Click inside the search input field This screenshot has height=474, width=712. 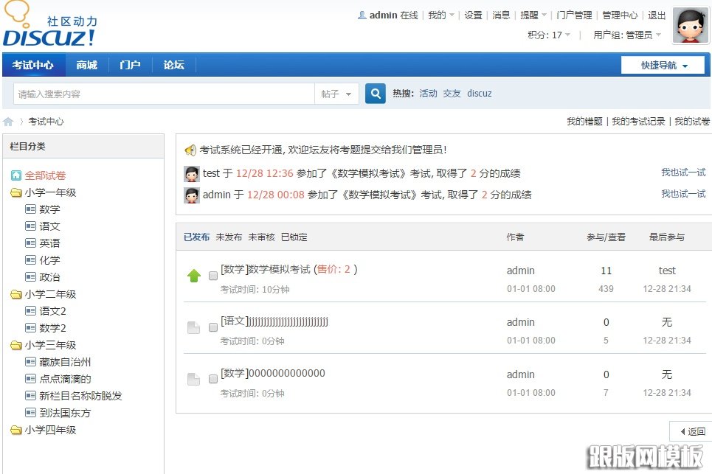(x=162, y=93)
